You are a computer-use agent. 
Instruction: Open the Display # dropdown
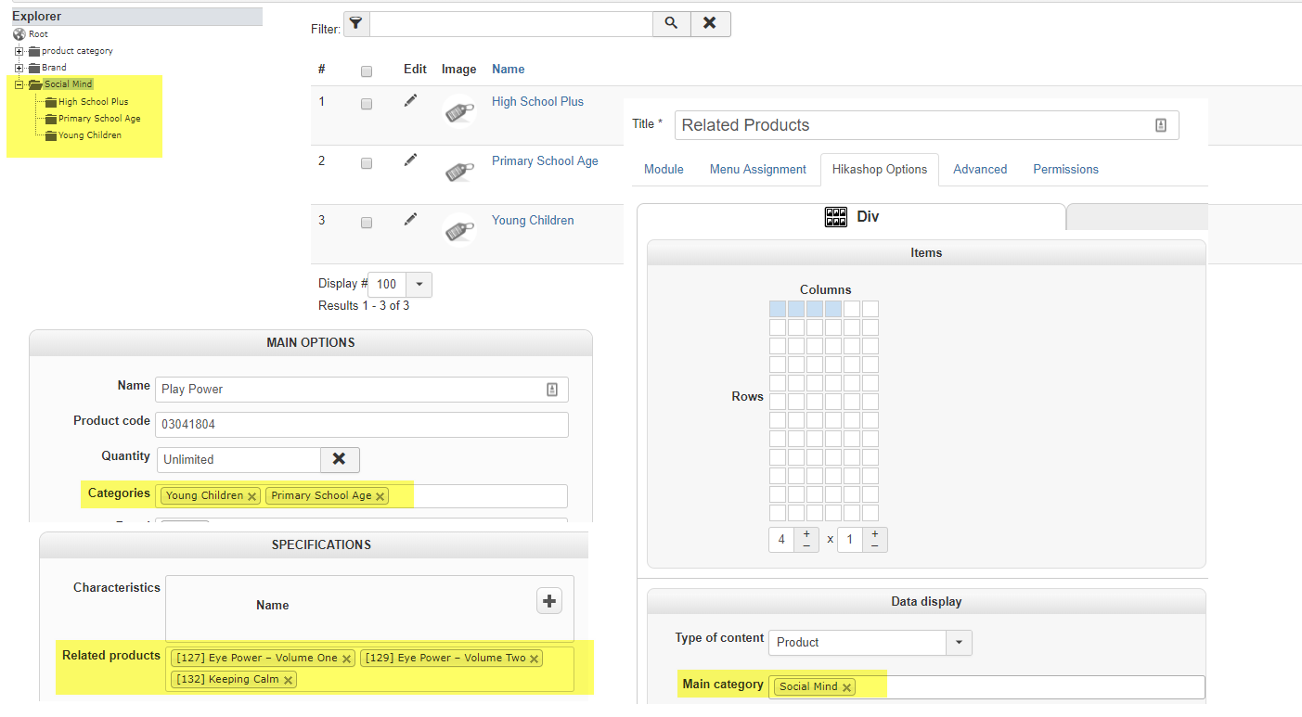419,285
